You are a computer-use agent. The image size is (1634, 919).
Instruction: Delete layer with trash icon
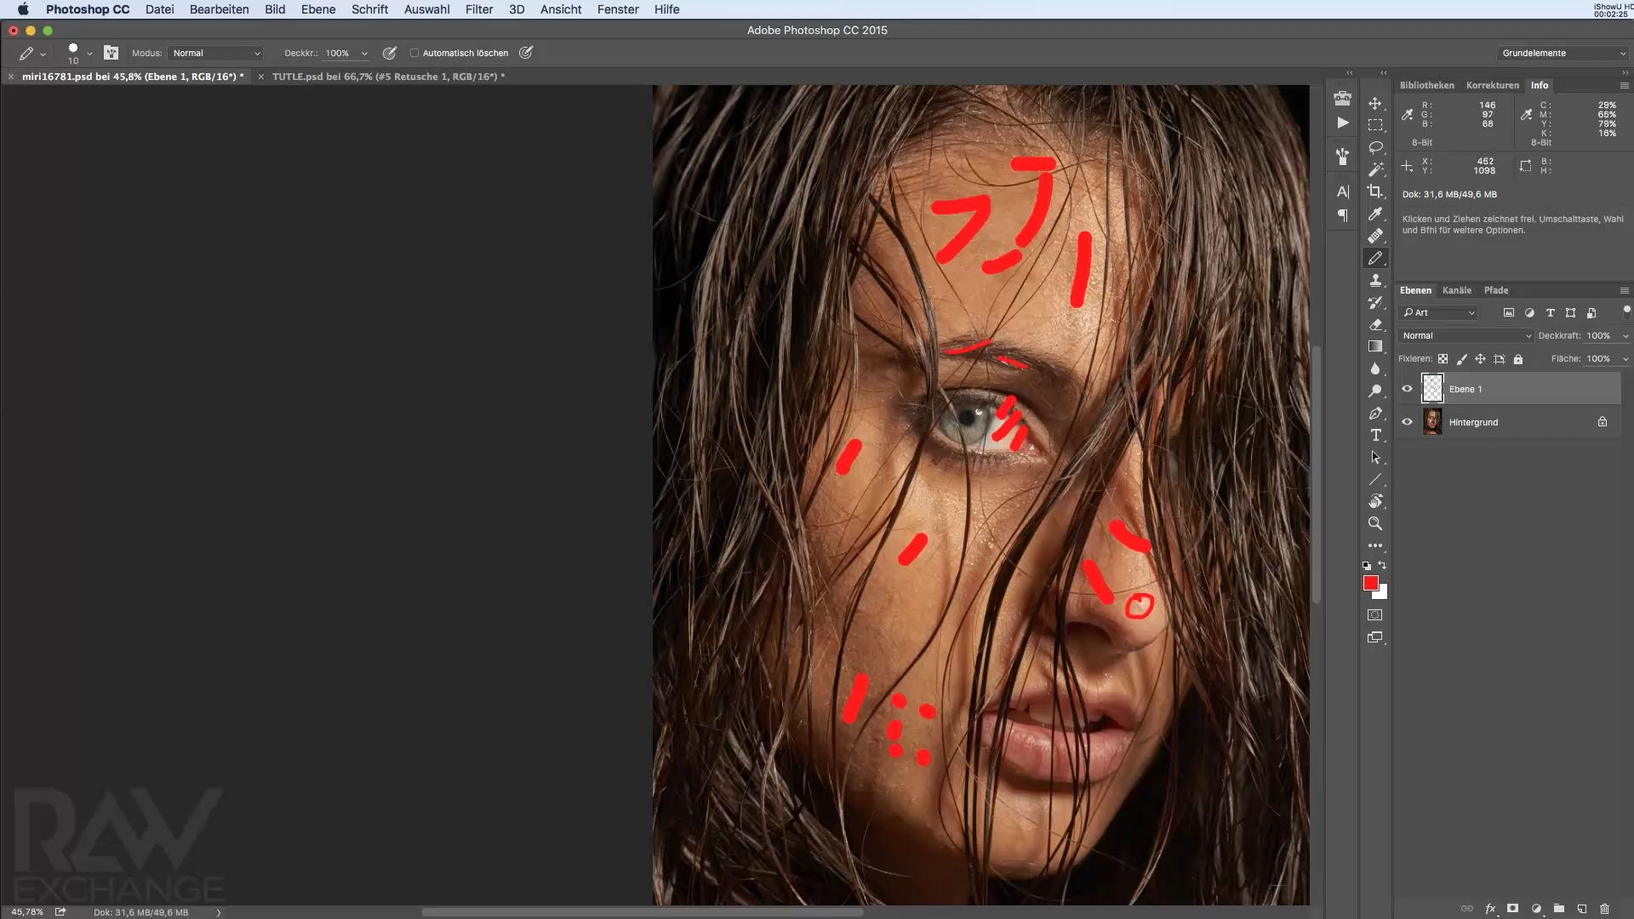1604,909
